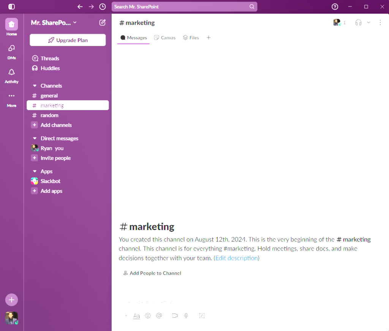Select the marketing channel in sidebar
The image size is (389, 331).
point(68,106)
